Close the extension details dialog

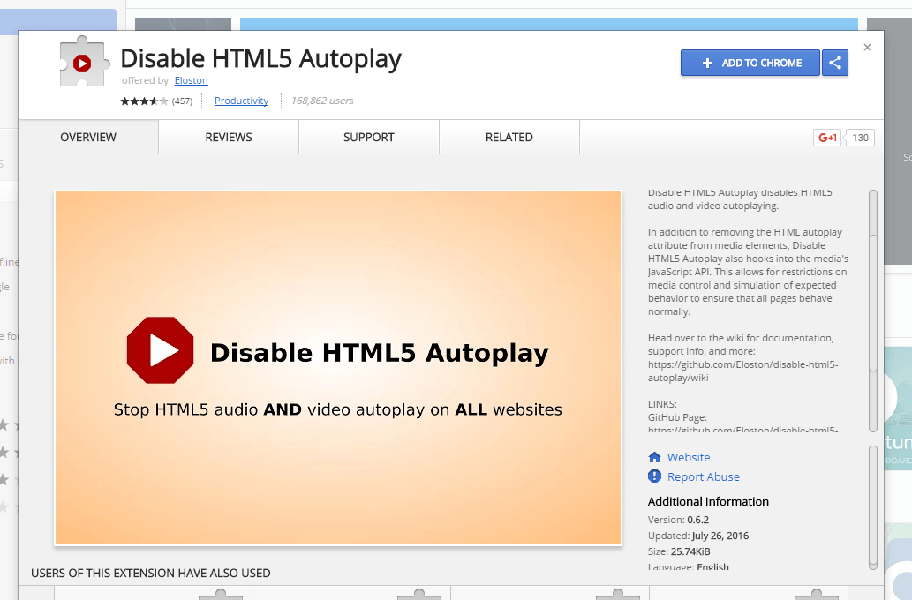click(867, 48)
